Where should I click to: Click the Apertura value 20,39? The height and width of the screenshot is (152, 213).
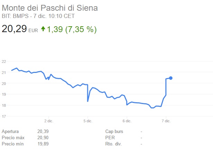pyautogui.click(x=43, y=132)
